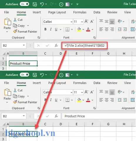Toggle Italic formatting in File 2
The height and width of the screenshot is (141, 136).
(51, 100)
